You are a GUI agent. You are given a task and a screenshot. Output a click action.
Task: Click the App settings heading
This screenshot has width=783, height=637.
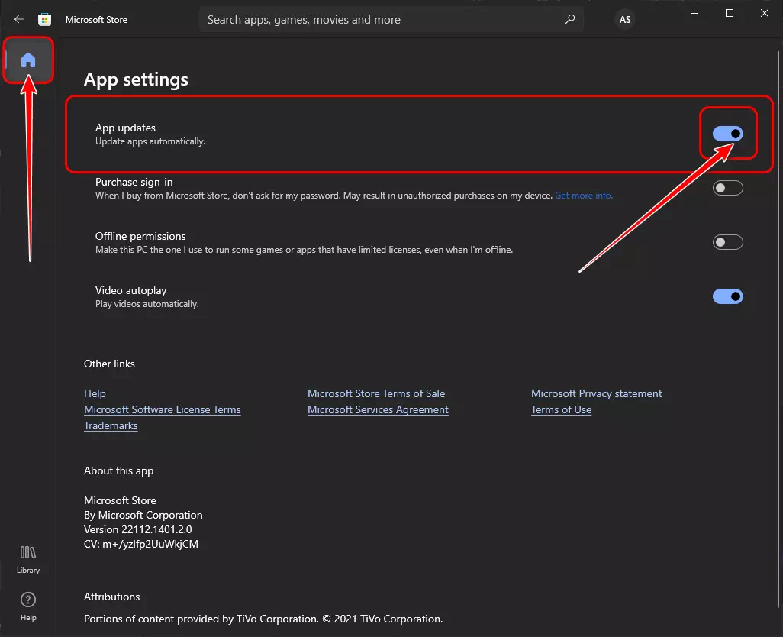coord(136,79)
